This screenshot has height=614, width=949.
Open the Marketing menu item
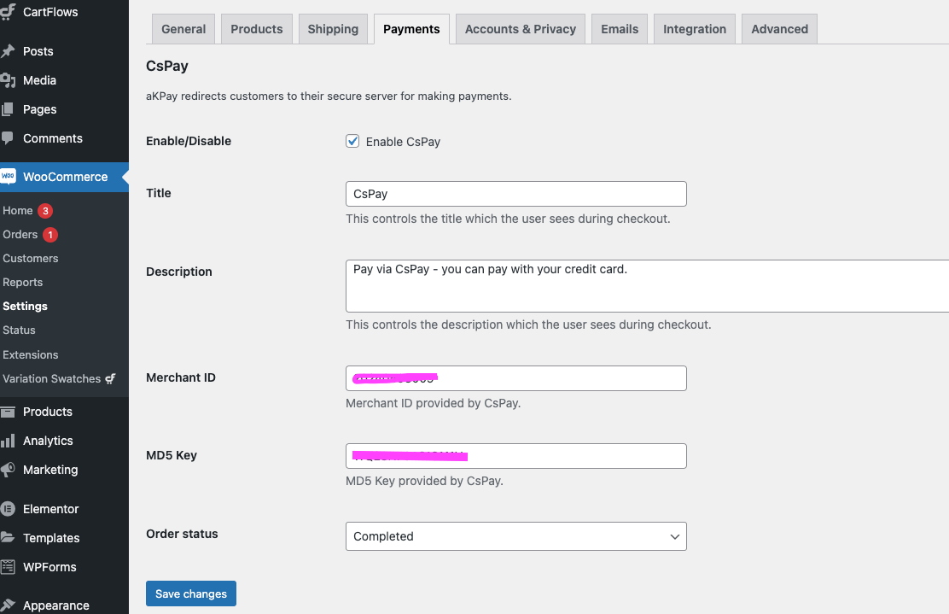click(50, 470)
